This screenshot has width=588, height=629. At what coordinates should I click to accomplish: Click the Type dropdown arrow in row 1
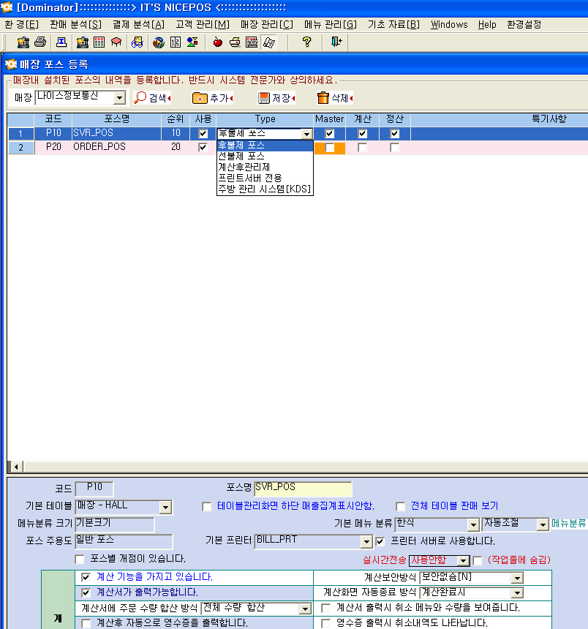click(306, 134)
